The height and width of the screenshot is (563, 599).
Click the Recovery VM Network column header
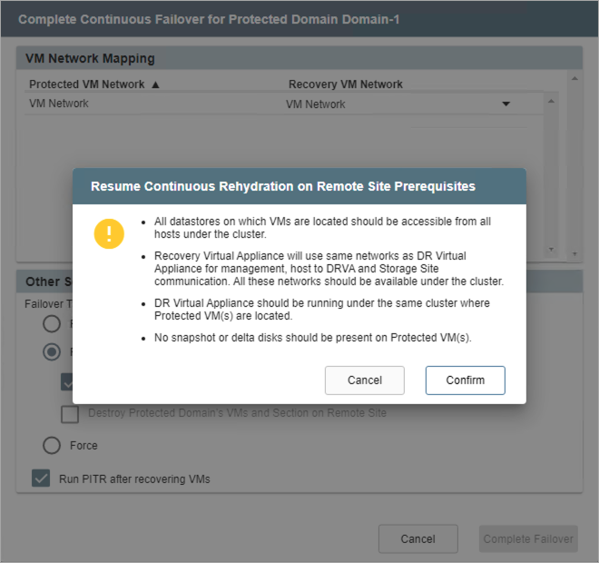[346, 84]
